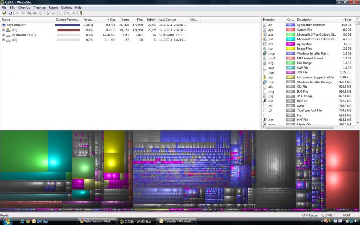Click the Windows Start orb
The image size is (360, 225).
7,221
